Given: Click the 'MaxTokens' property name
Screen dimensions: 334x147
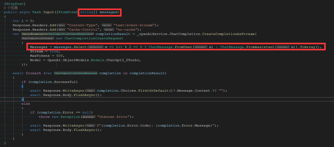Looking at the screenshot, I should pos(40,56).
